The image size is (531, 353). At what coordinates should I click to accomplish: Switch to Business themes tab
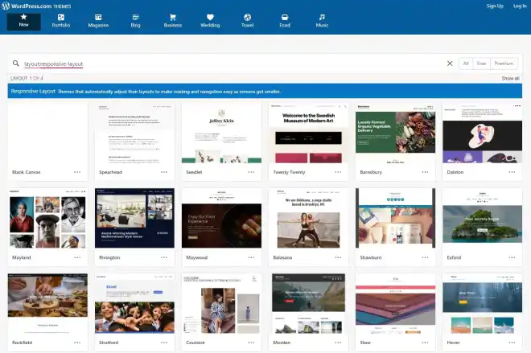tap(172, 20)
